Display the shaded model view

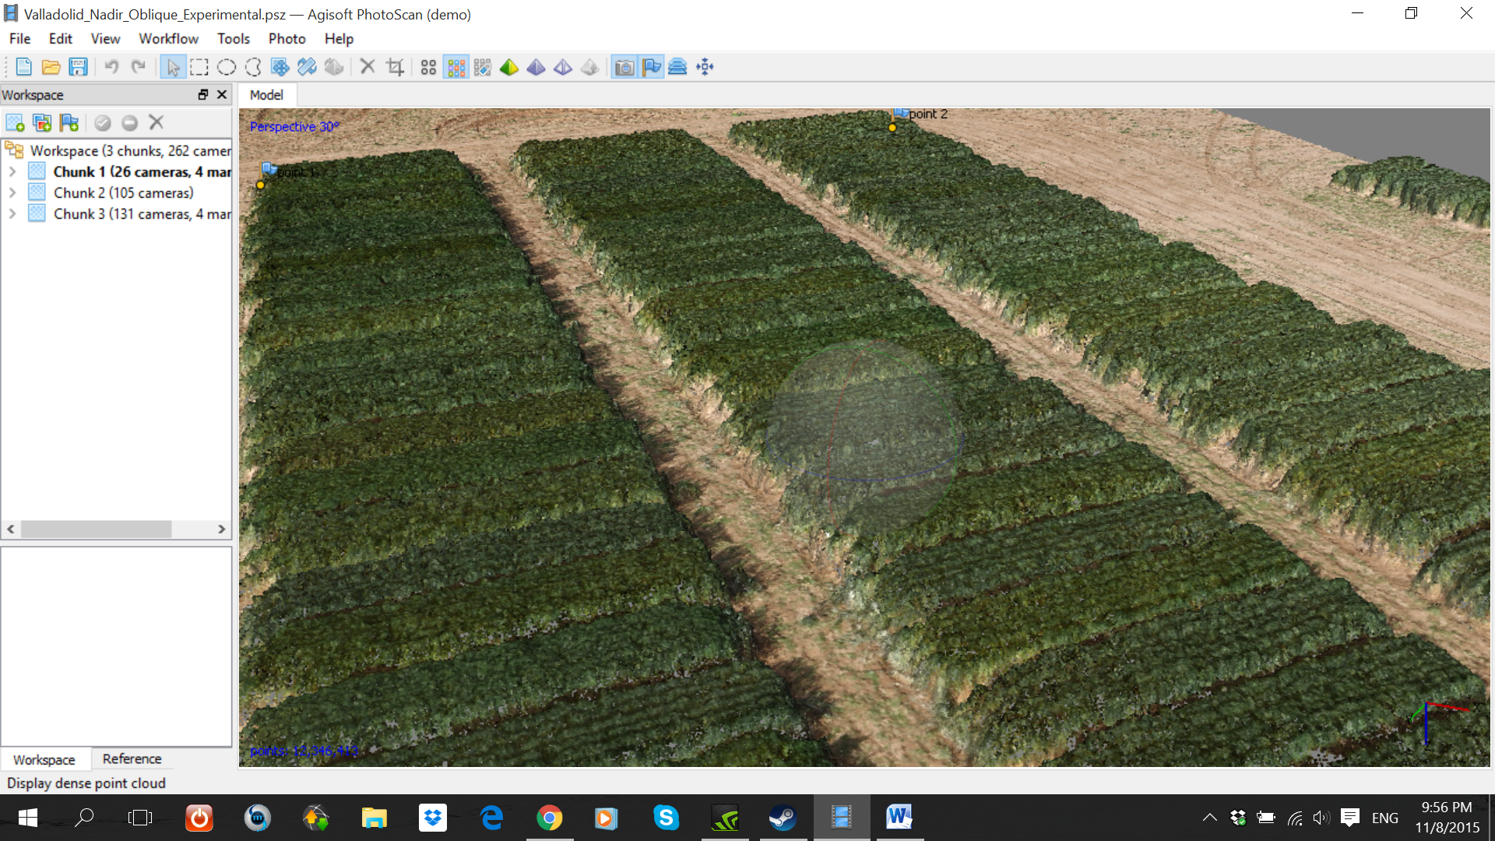tap(509, 67)
